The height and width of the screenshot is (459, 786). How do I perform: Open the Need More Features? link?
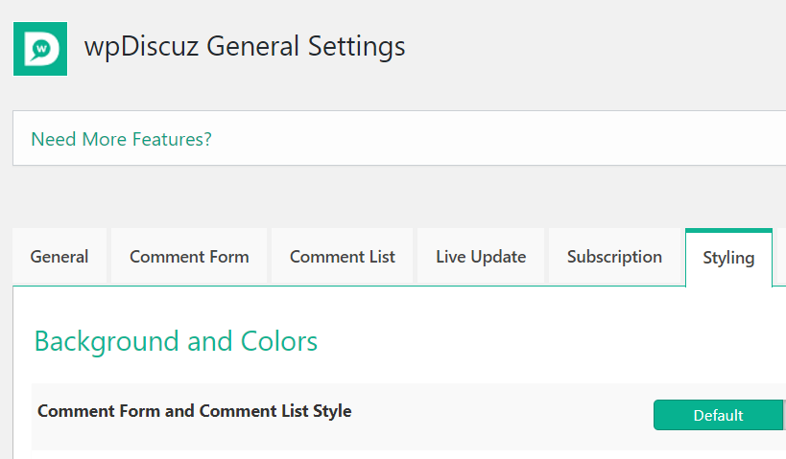tap(121, 139)
